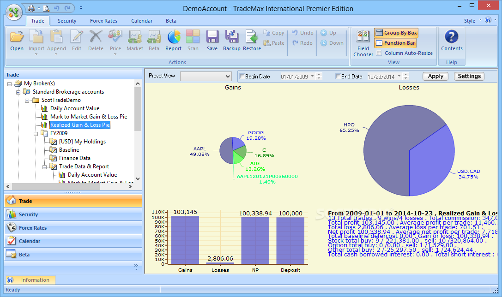This screenshot has height=297, width=502.
Task: Toggle the Function Bar
Action: [x=395, y=43]
